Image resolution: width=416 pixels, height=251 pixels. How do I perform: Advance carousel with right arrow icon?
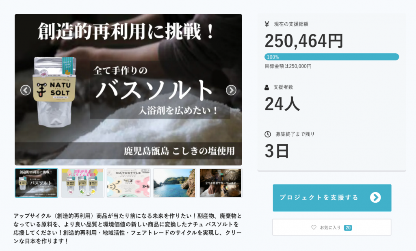pyautogui.click(x=231, y=90)
